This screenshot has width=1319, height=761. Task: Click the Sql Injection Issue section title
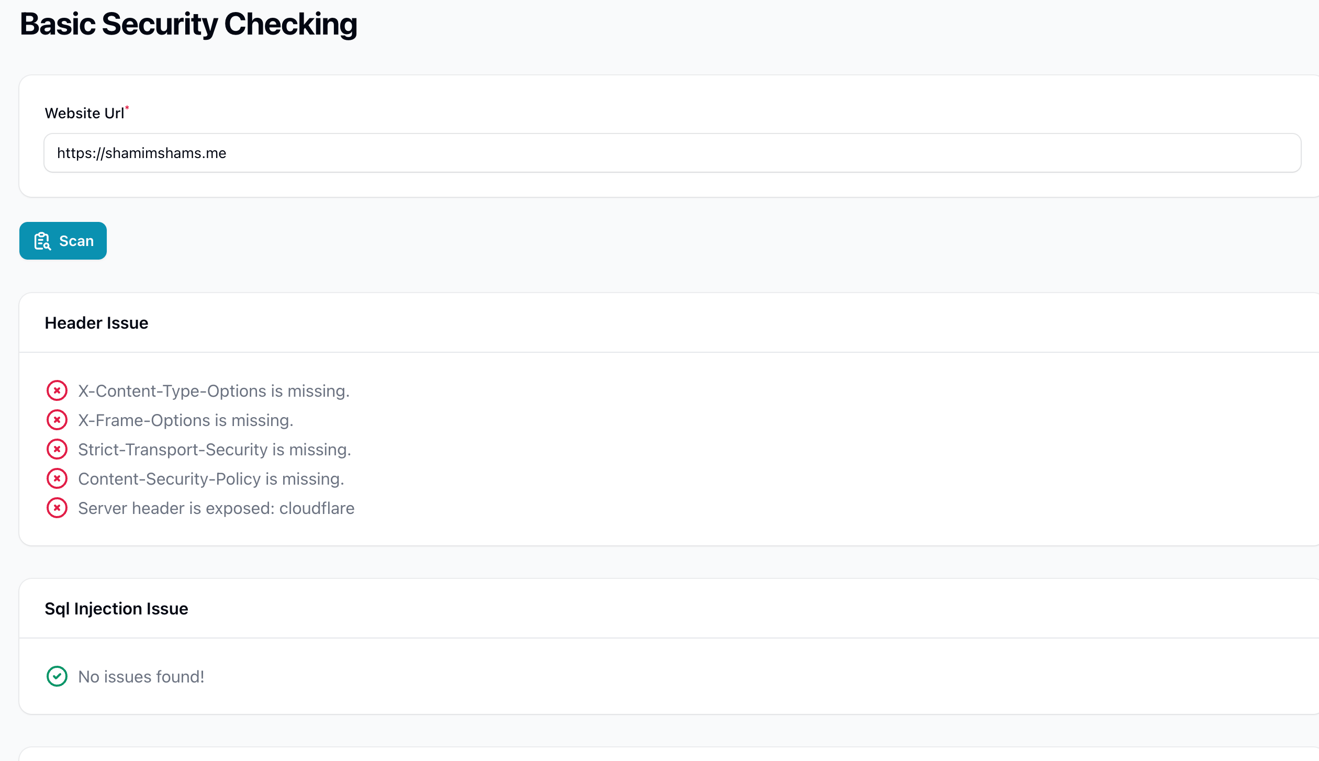point(116,608)
